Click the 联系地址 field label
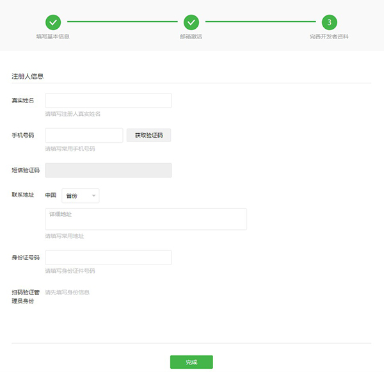 23,195
